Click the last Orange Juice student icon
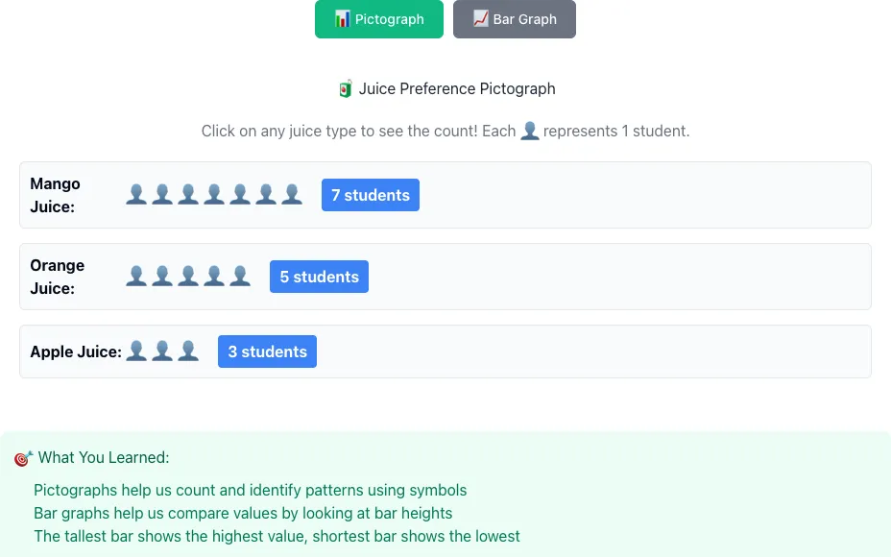 (240, 277)
